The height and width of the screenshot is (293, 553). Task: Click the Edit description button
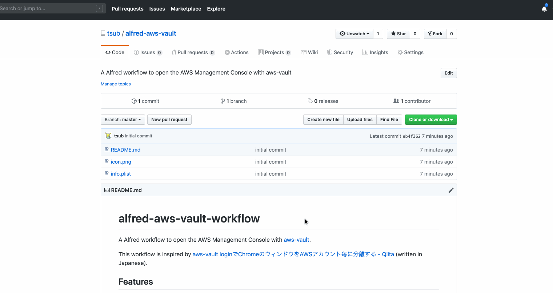(449, 73)
